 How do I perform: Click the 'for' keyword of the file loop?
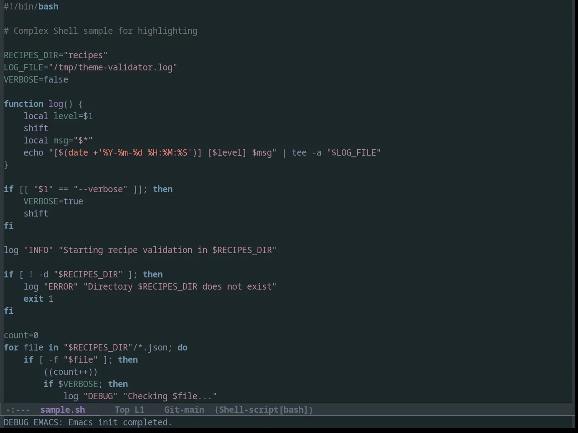coord(11,347)
